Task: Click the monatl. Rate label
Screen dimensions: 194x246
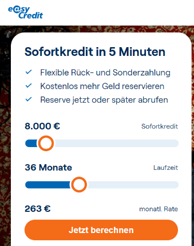Action: [158, 209]
